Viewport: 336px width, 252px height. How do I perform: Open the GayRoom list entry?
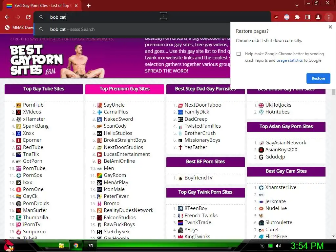tap(115, 175)
